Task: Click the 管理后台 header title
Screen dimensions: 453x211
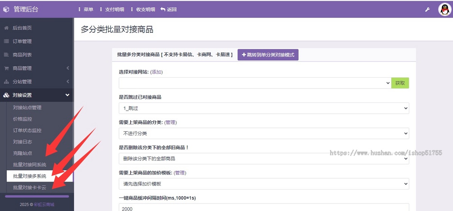Action: pyautogui.click(x=26, y=9)
